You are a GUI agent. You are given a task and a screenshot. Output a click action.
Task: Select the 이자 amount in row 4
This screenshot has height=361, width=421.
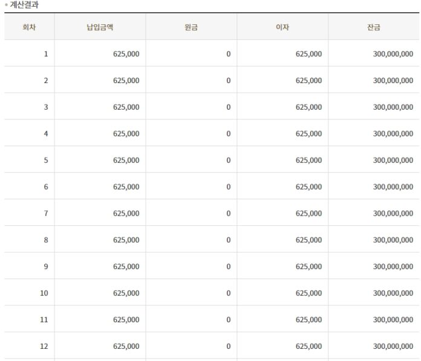308,134
